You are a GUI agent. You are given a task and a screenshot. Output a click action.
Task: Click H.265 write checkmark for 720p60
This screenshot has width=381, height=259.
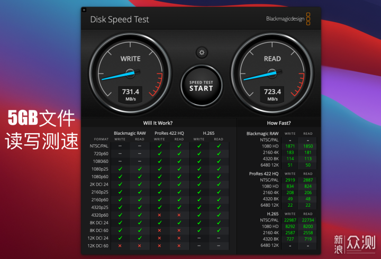pos(199,154)
